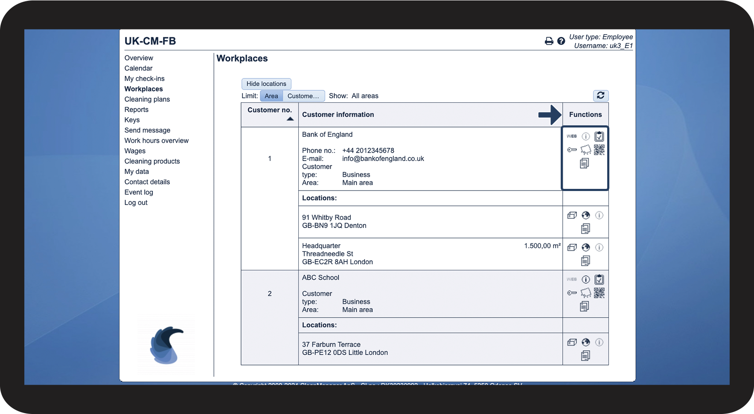Image resolution: width=754 pixels, height=414 pixels.
Task: Open the Reports page
Action: tap(137, 110)
